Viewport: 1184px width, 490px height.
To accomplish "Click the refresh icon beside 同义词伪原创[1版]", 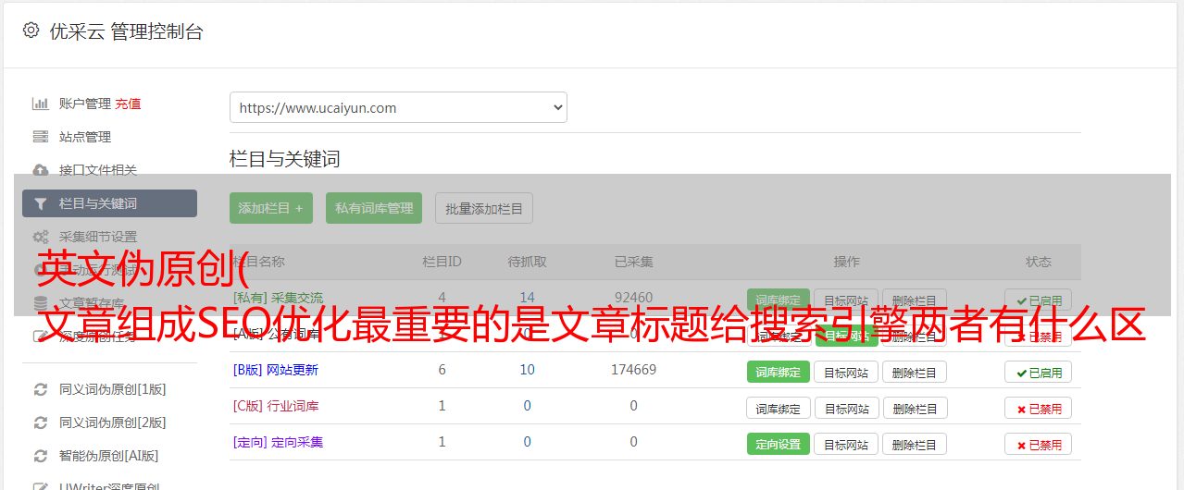I will click(x=41, y=389).
